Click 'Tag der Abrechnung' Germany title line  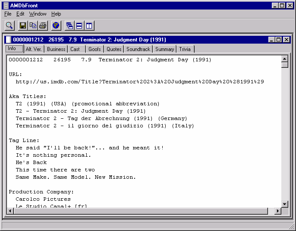point(101,118)
